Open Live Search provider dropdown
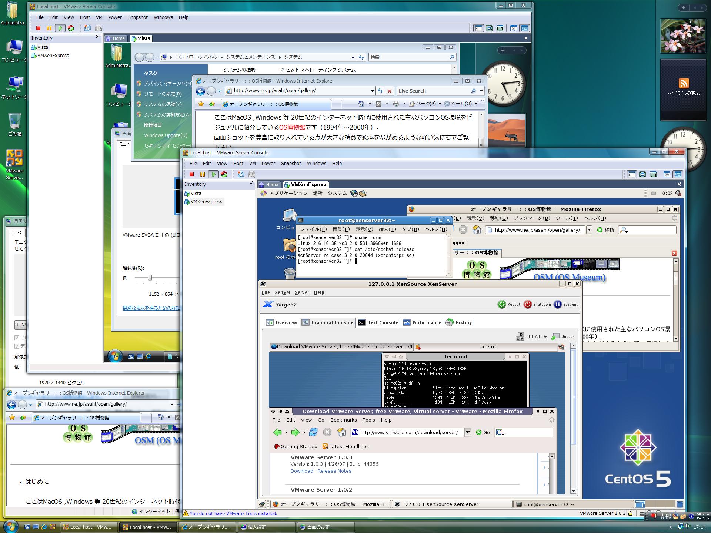 click(x=481, y=91)
